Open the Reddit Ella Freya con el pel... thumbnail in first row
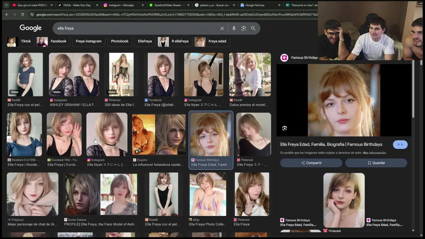This screenshot has width=425, height=239. [x=25, y=74]
